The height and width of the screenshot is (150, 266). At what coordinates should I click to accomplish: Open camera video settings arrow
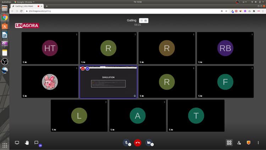(152, 145)
